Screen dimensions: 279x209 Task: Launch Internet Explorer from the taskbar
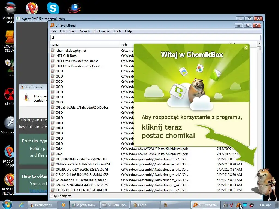(x=22, y=205)
